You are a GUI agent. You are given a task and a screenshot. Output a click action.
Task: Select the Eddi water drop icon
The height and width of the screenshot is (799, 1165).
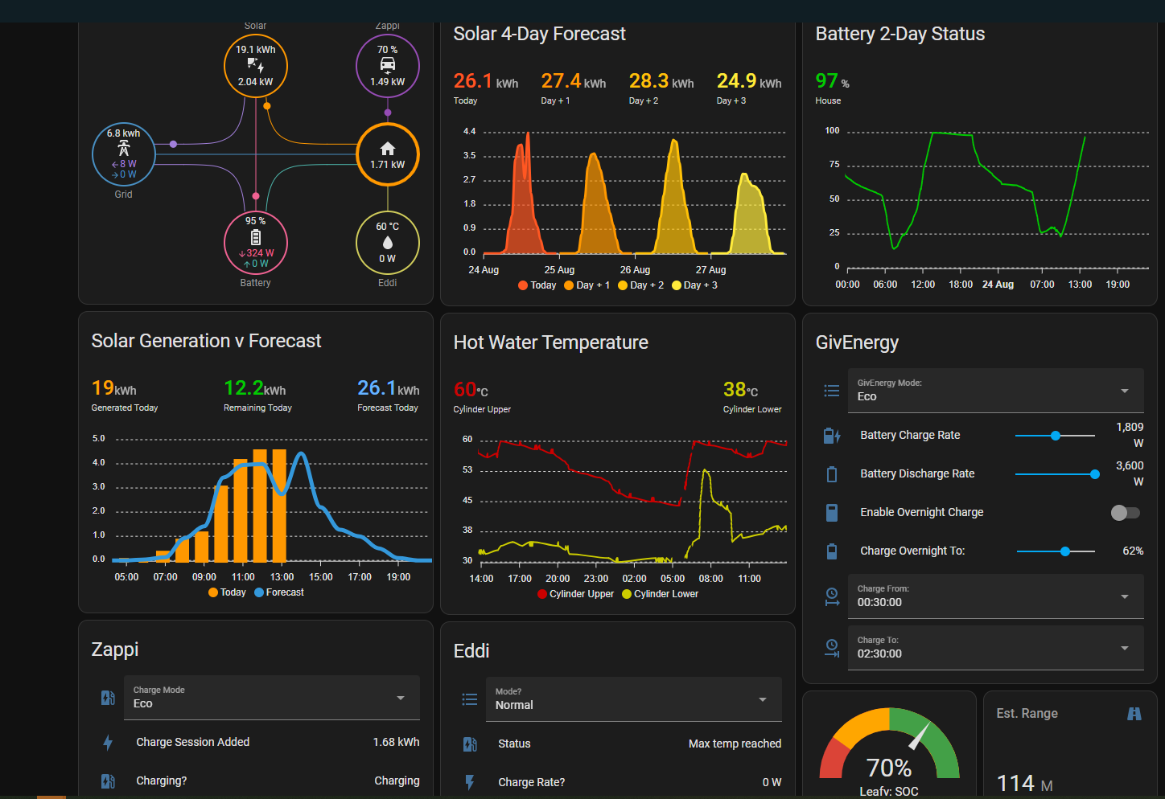click(x=388, y=243)
